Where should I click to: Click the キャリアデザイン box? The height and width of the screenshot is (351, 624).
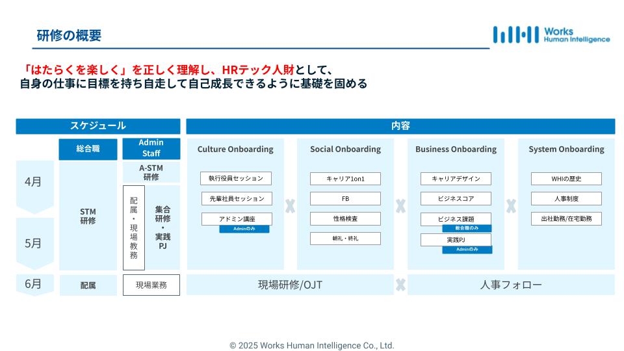click(456, 179)
